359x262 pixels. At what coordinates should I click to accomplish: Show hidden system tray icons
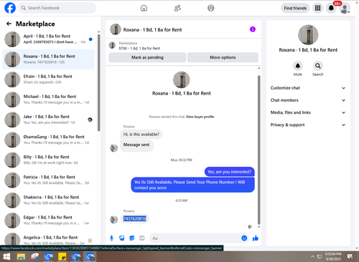click(x=312, y=257)
